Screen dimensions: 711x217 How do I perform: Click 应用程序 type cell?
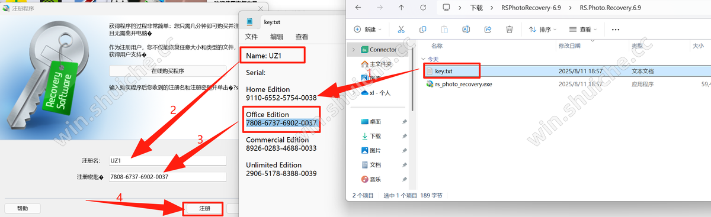click(643, 84)
